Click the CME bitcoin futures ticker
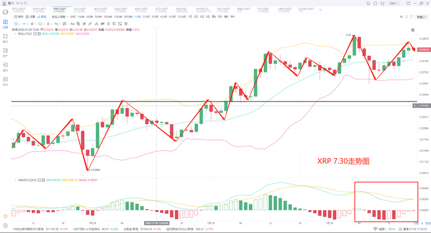 pos(41,229)
